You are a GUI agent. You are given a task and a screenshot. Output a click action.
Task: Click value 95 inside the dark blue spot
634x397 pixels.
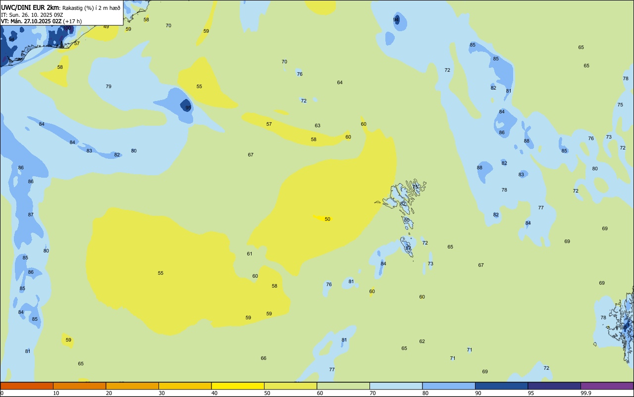(x=188, y=107)
